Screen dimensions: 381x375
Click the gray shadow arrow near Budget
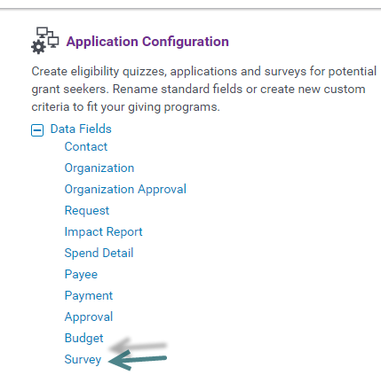tap(138, 345)
